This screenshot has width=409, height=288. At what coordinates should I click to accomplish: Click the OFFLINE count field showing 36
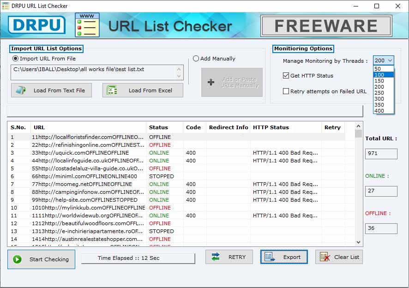381,228
